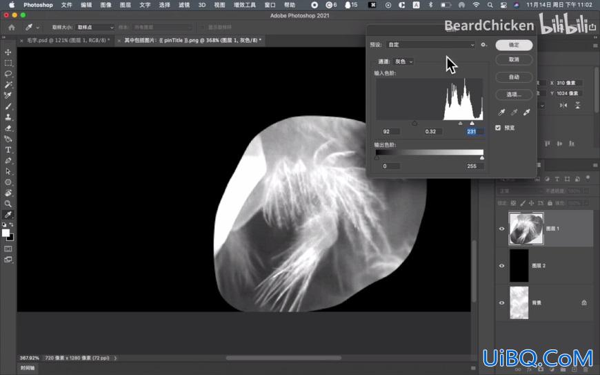This screenshot has height=375, width=600.
Task: Click 取消 cancel button in Levels
Action: click(x=514, y=59)
